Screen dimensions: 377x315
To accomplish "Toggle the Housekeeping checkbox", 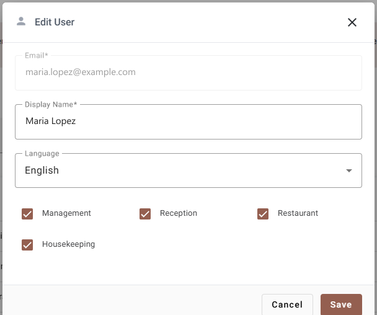I will (27, 245).
